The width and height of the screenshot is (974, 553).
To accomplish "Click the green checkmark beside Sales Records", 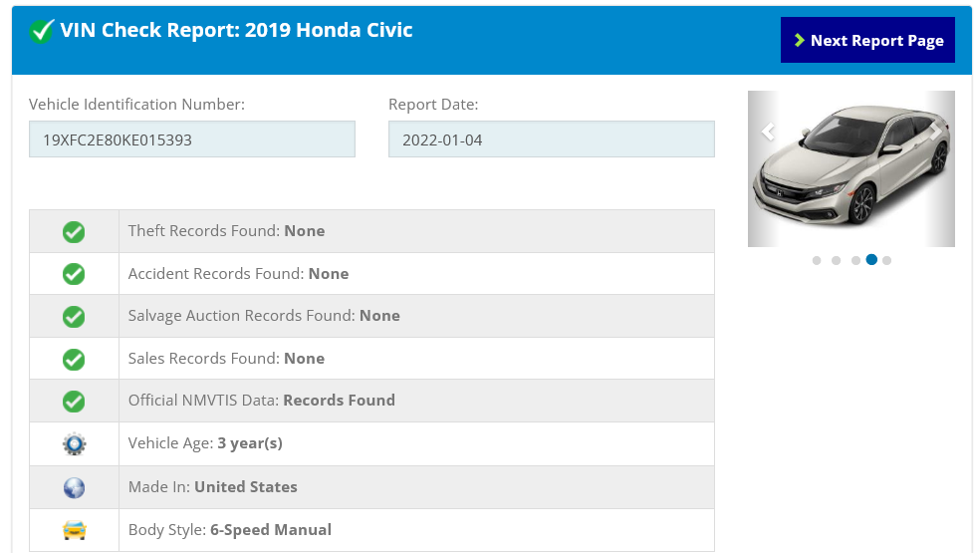I will coord(74,359).
